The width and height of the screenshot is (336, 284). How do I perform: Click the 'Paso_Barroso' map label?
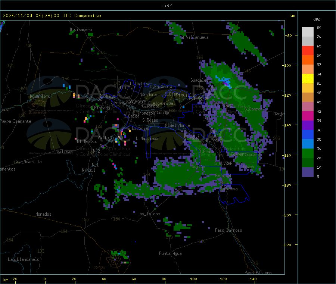point(228,230)
